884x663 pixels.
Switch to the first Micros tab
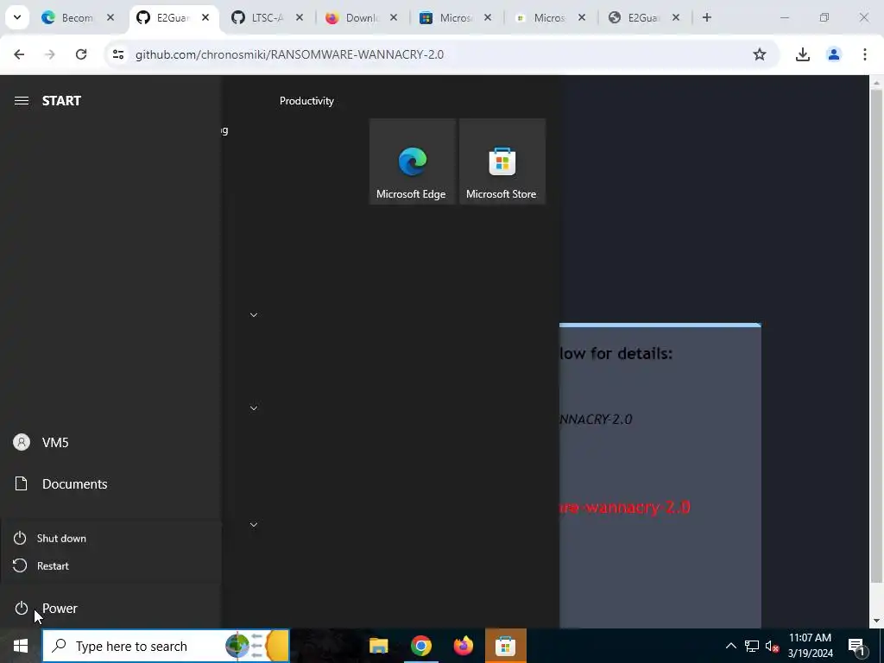pos(456,18)
